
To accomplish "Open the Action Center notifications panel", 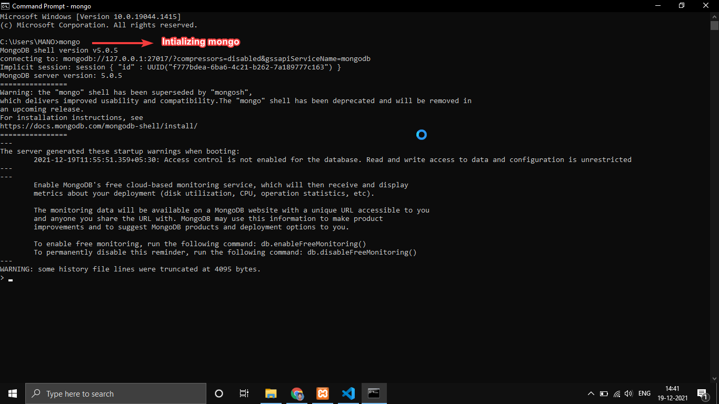I will tap(702, 393).
